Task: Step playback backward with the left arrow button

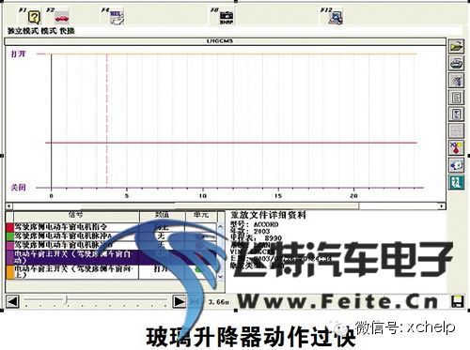Action: [12, 301]
